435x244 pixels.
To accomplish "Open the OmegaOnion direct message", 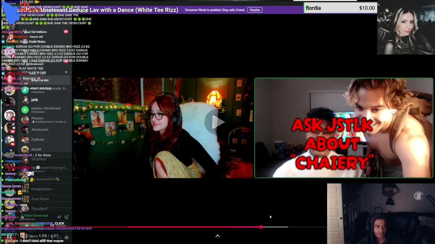I will coord(45,189).
